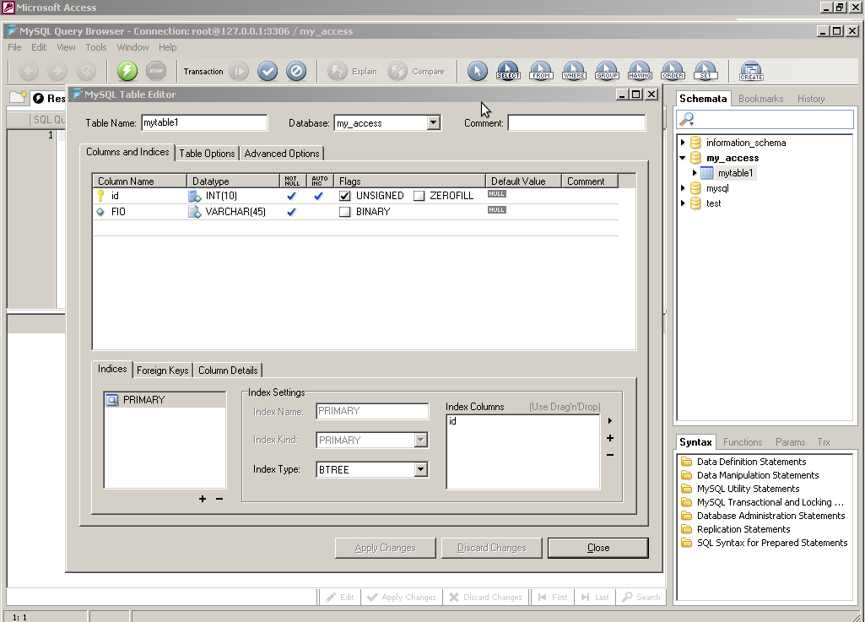
Task: Switch to Column Details tab
Action: 228,370
